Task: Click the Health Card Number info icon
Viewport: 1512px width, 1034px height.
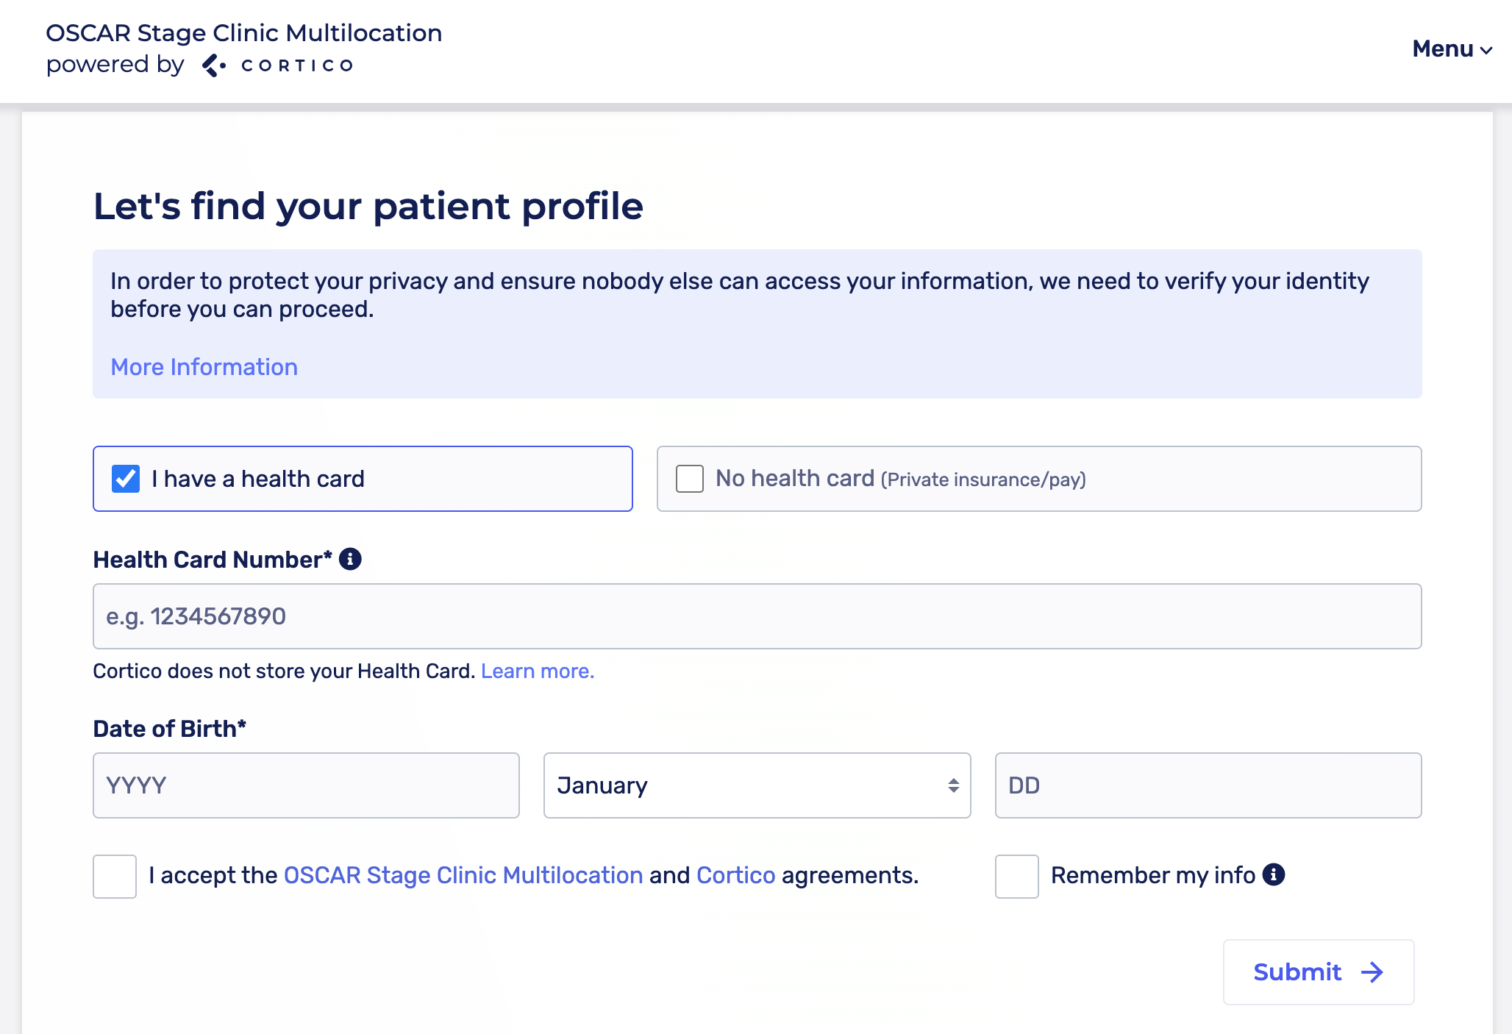Action: point(350,559)
